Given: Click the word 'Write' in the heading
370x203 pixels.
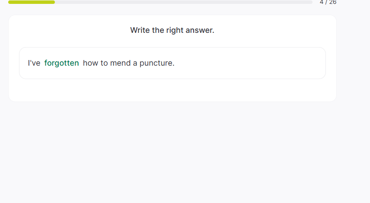Looking at the screenshot, I should (x=140, y=30).
